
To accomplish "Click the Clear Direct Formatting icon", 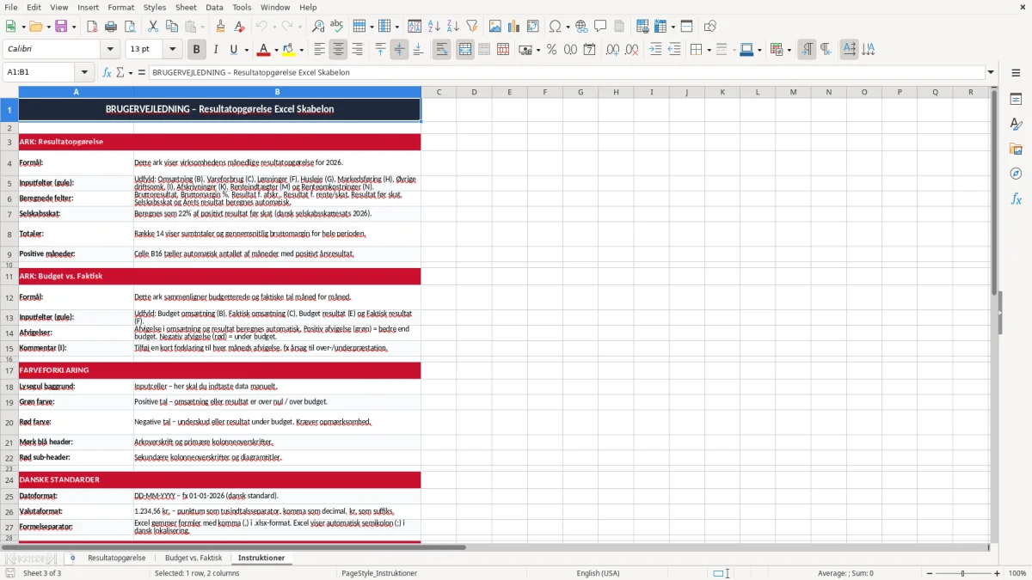I will click(240, 27).
